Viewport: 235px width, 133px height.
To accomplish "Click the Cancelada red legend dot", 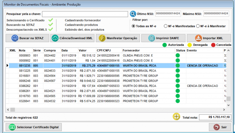I will (213, 45).
